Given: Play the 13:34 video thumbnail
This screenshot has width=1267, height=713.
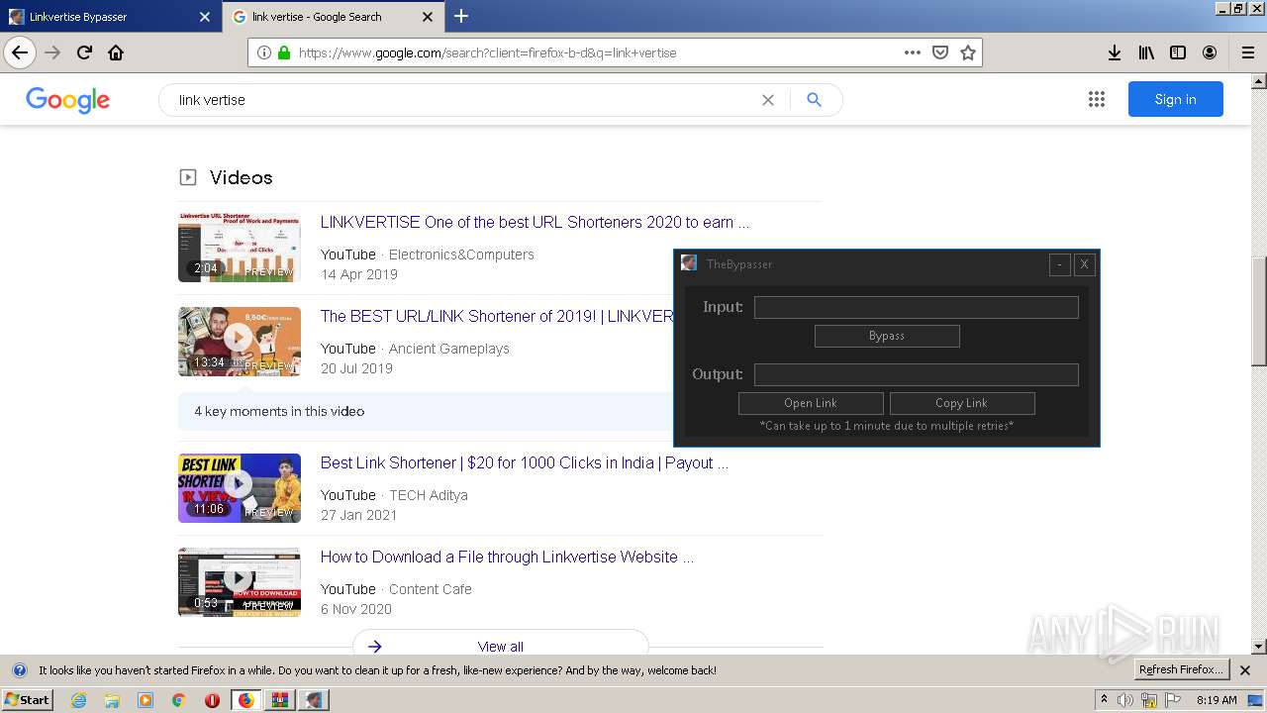Looking at the screenshot, I should pos(240,342).
